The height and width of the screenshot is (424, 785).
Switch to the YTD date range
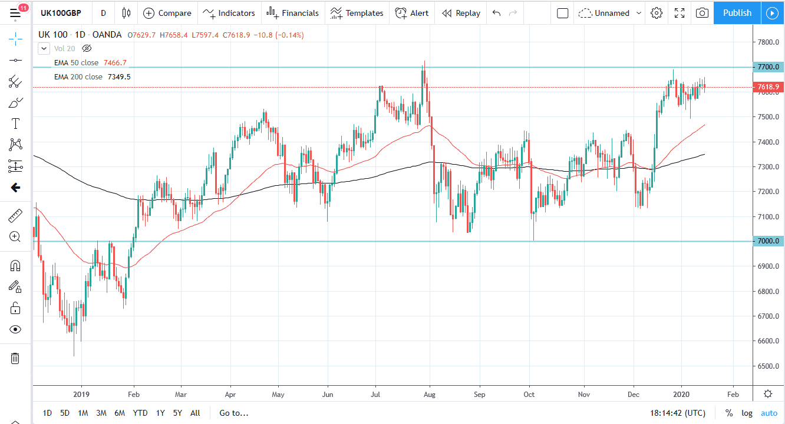pos(140,413)
